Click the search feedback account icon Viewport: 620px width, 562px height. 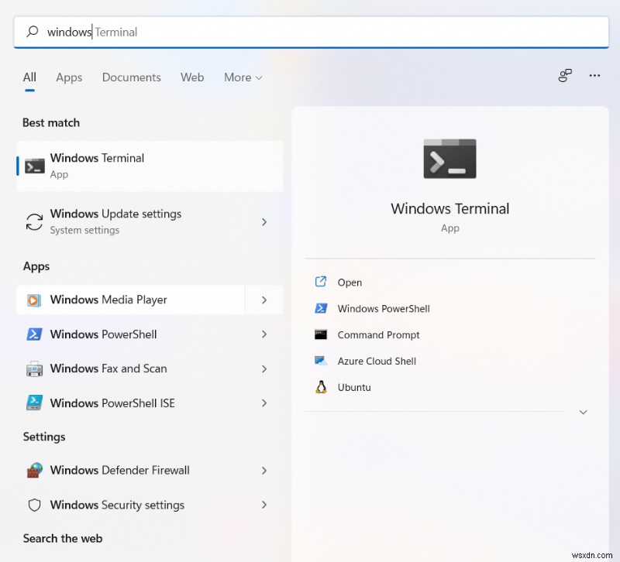(x=565, y=76)
